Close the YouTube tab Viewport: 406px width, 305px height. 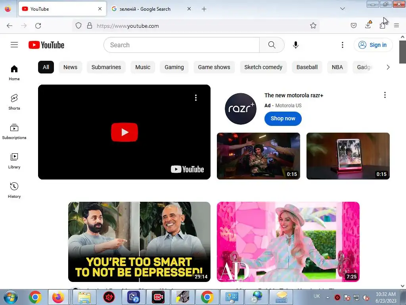100,9
